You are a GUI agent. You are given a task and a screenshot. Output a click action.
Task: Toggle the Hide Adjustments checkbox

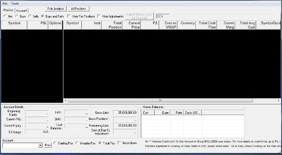(99, 16)
